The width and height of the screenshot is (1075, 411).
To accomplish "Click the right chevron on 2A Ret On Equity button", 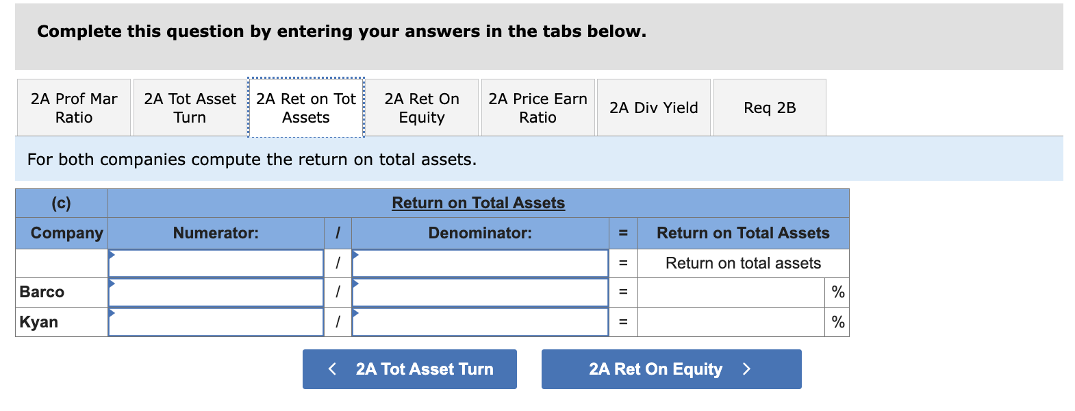I will (746, 369).
